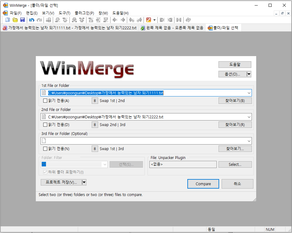Open the 플러그인(P) menu
This screenshot has height=233, width=292.
click(x=84, y=13)
